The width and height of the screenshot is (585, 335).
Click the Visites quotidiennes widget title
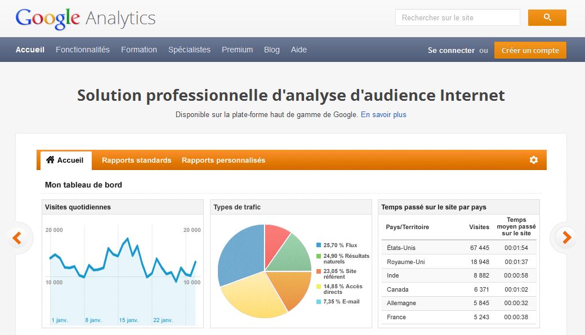[x=78, y=207]
